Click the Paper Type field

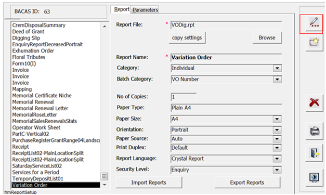click(226, 108)
